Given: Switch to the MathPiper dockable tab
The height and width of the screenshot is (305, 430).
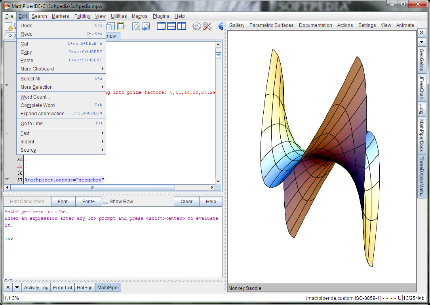Looking at the screenshot, I should pyautogui.click(x=108, y=288).
